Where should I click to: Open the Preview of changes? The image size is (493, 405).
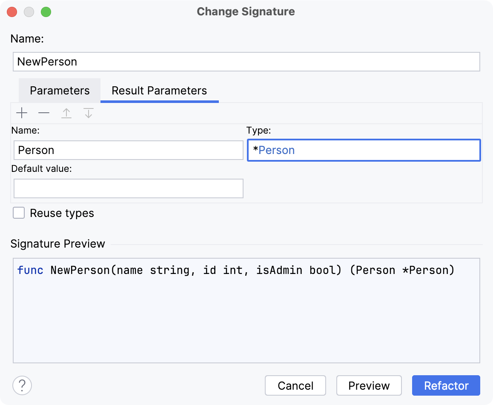click(369, 385)
